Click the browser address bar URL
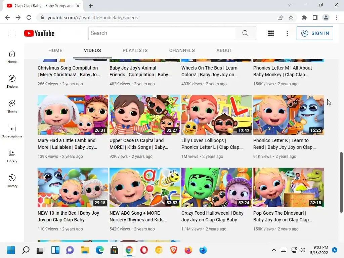Screen dimensions: 344x258 [x=93, y=17]
